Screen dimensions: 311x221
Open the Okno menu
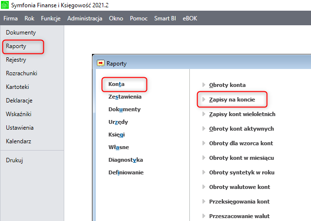pyautogui.click(x=116, y=18)
